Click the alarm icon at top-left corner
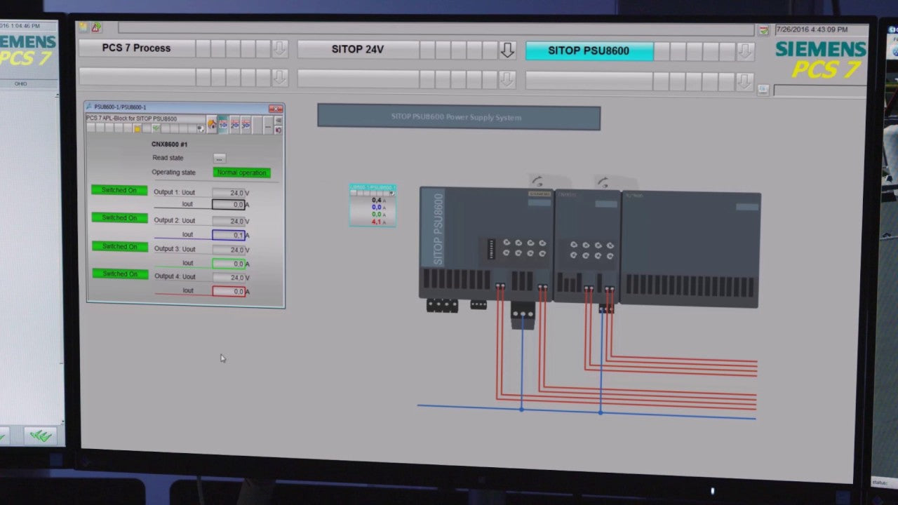 (96, 27)
